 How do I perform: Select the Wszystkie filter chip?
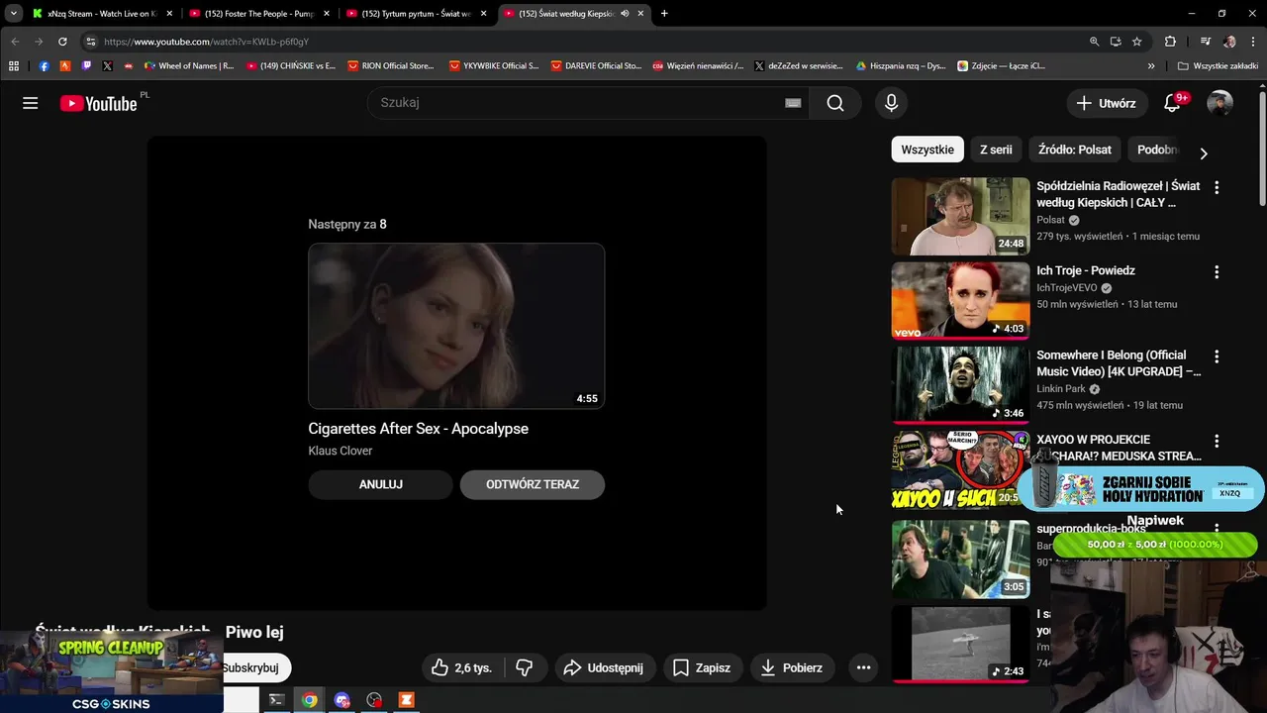pos(927,150)
